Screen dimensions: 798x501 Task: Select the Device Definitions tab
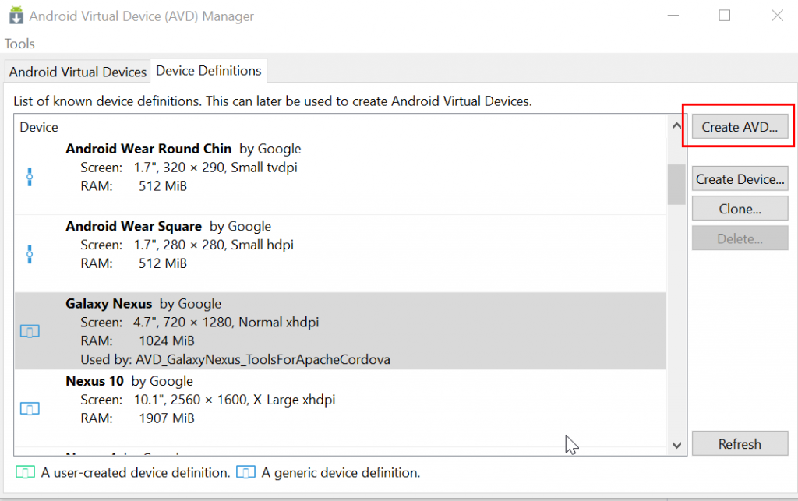pos(209,71)
